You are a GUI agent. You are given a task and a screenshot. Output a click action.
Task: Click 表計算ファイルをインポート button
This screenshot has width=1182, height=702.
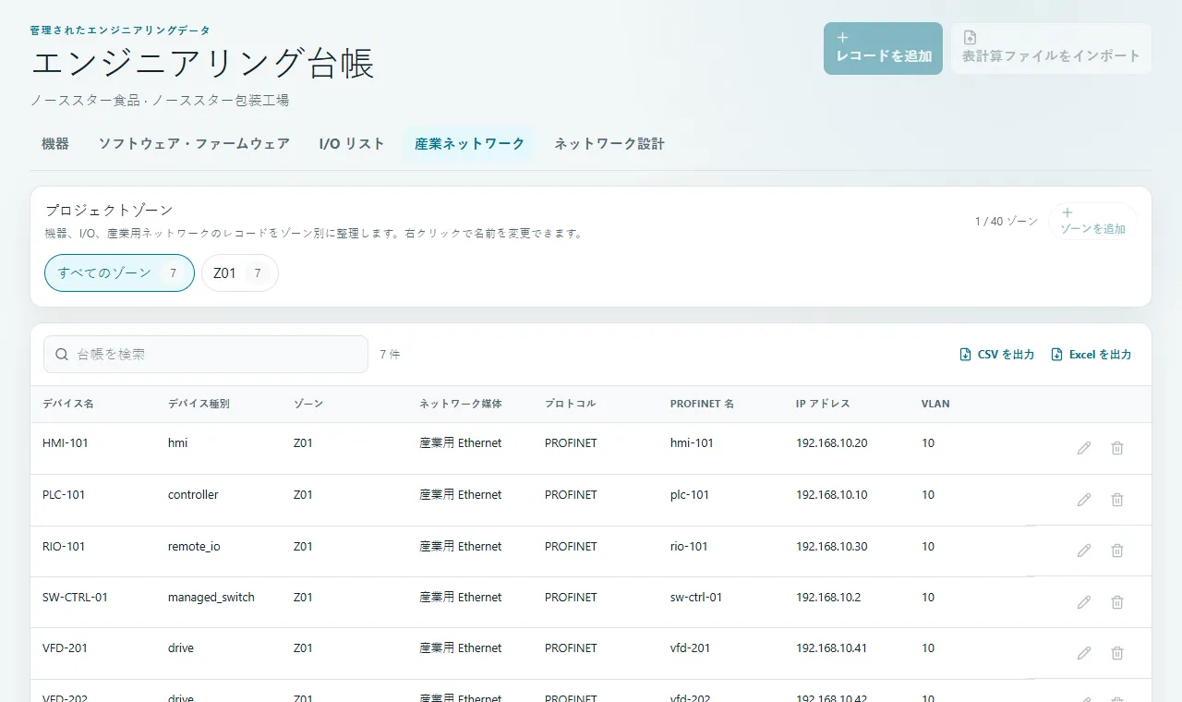click(x=1051, y=48)
